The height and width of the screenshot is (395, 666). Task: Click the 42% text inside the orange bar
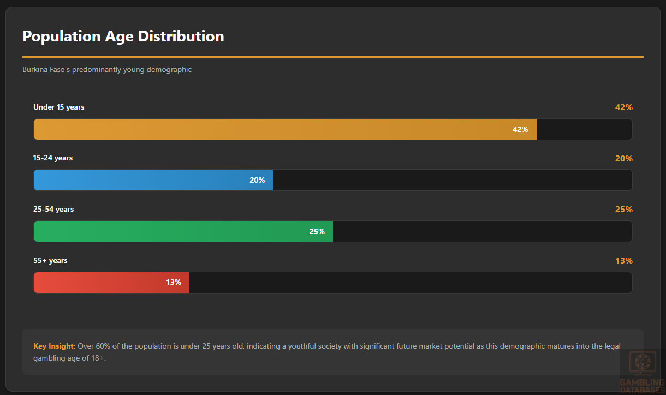[x=520, y=129]
